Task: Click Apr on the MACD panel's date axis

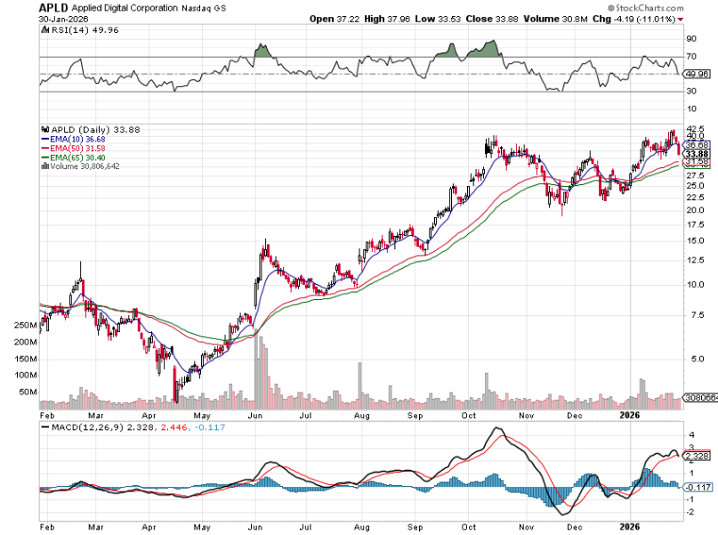Action: point(149,527)
